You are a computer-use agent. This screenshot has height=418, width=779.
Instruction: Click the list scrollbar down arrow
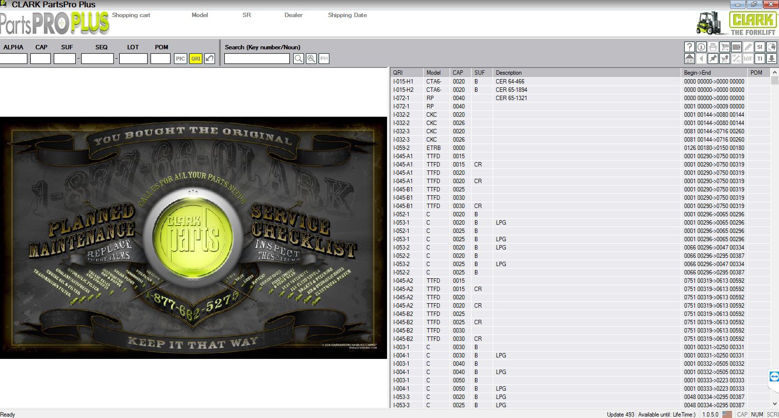point(775,404)
